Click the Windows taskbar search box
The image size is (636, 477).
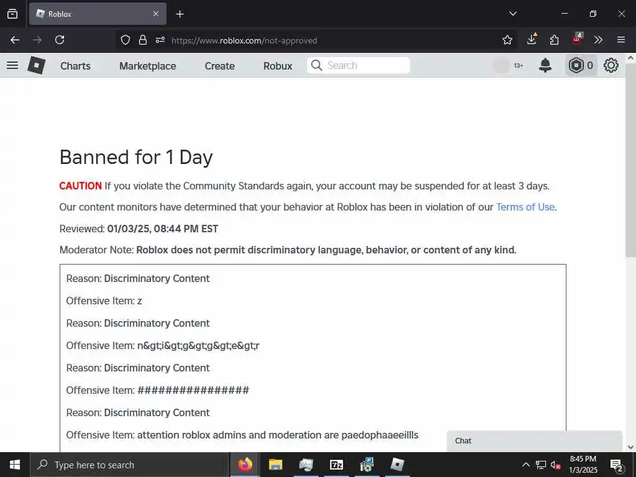(129, 465)
